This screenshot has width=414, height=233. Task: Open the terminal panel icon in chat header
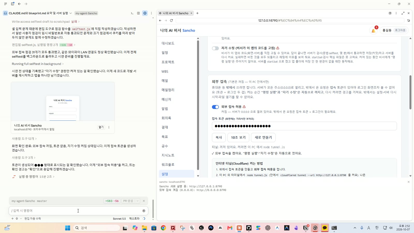pos(132,13)
